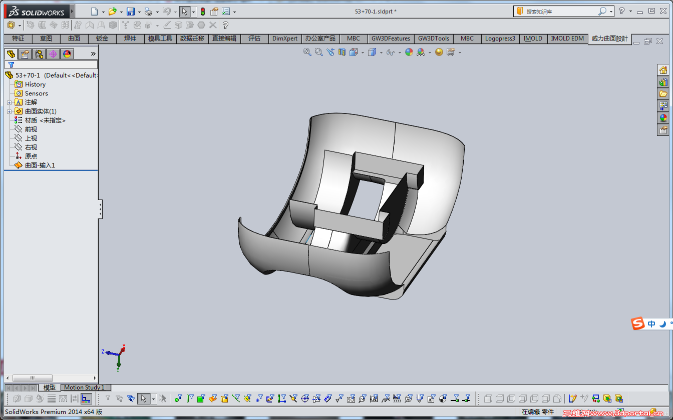This screenshot has height=420, width=673.
Task: Open the DisplayManager tab icon
Action: click(x=67, y=54)
